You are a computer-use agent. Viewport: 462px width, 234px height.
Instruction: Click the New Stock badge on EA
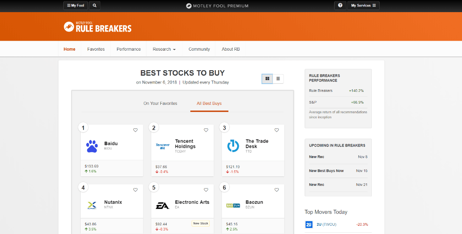201,224
